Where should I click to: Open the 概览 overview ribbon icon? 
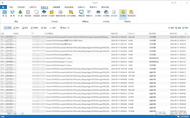point(5,13)
